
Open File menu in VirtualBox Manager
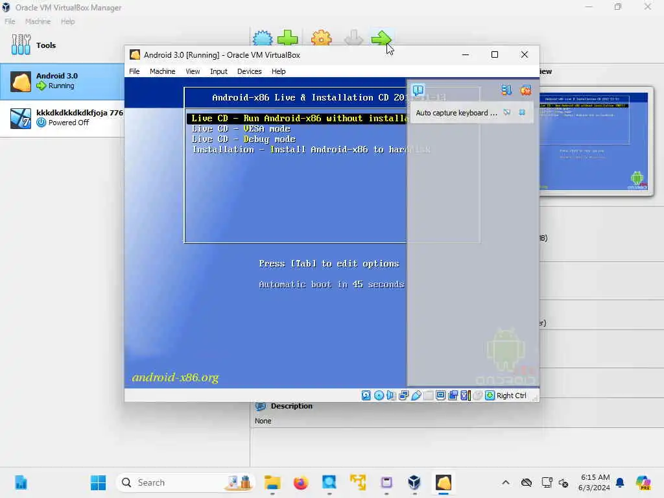(10, 21)
